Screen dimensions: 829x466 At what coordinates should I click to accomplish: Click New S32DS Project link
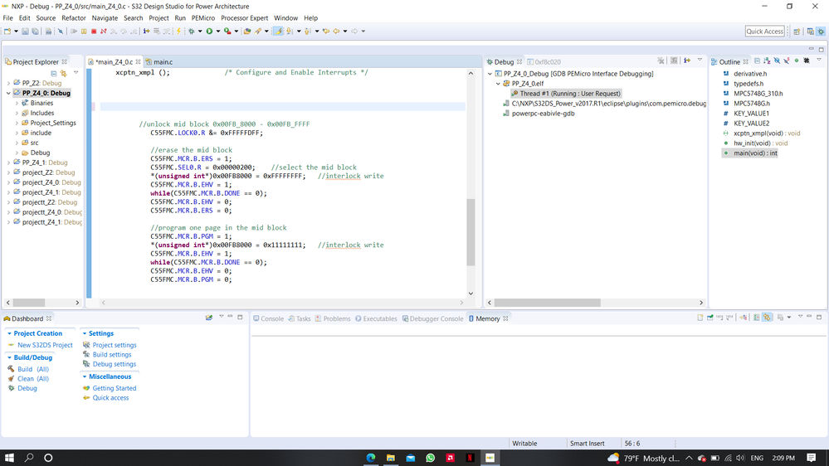point(45,345)
